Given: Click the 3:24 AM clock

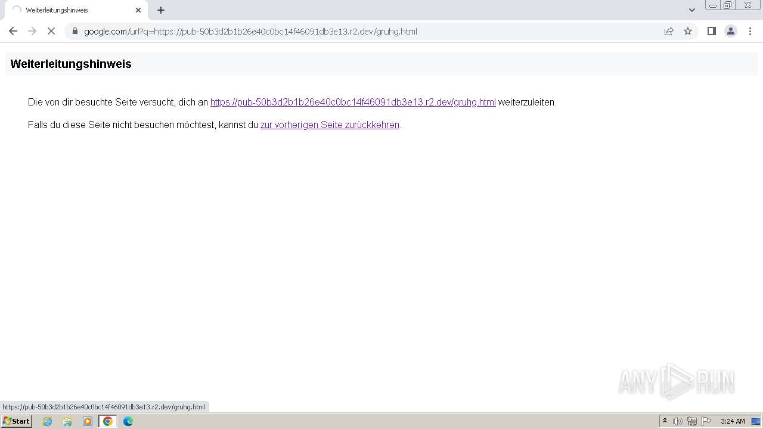Looking at the screenshot, I should (x=733, y=421).
